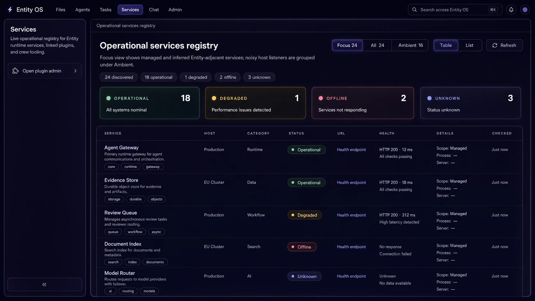535x301 pixels.
Task: Open the Files menu
Action: click(60, 10)
